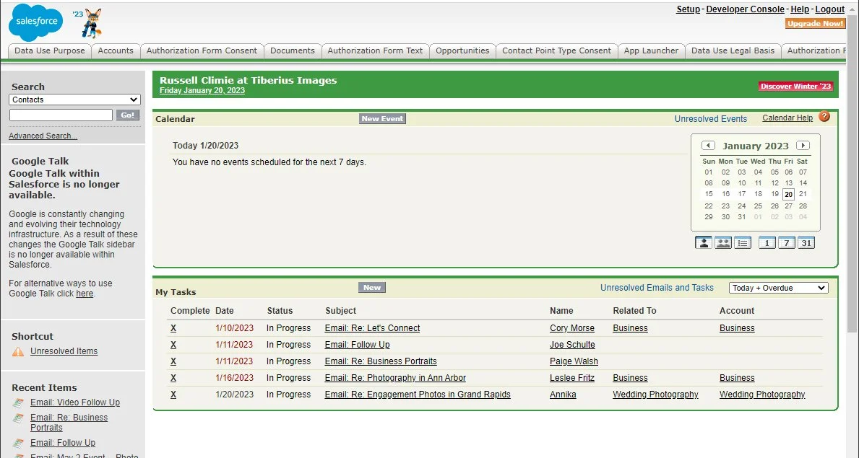Viewport: 859px width, 458px height.
Task: Click Unresolved Items shortcut link
Action: coord(64,351)
